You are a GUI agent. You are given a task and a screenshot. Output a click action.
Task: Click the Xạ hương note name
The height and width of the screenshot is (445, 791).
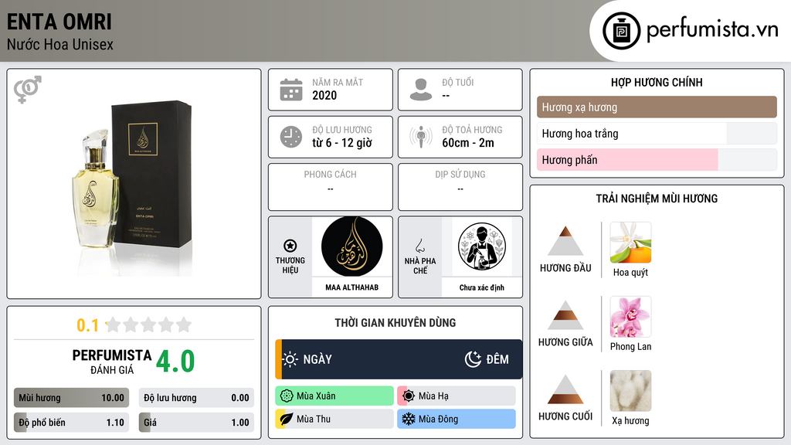(630, 421)
